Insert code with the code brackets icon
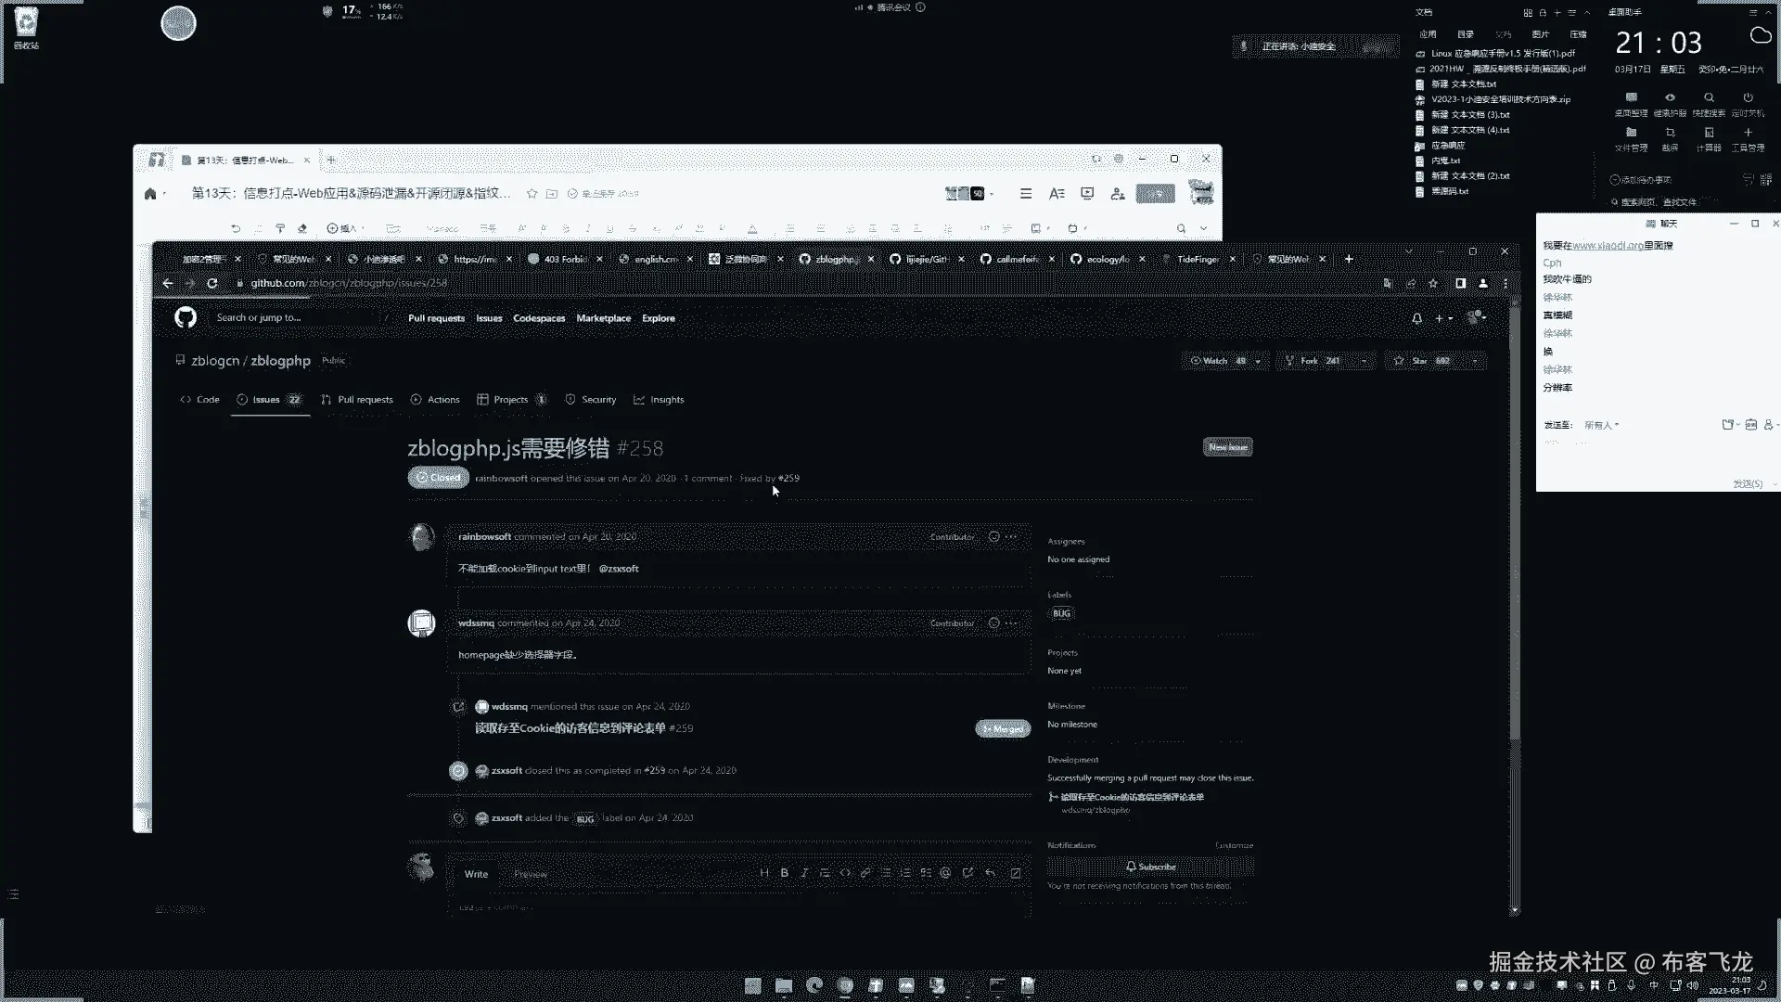Image resolution: width=1781 pixels, height=1002 pixels. tap(845, 873)
